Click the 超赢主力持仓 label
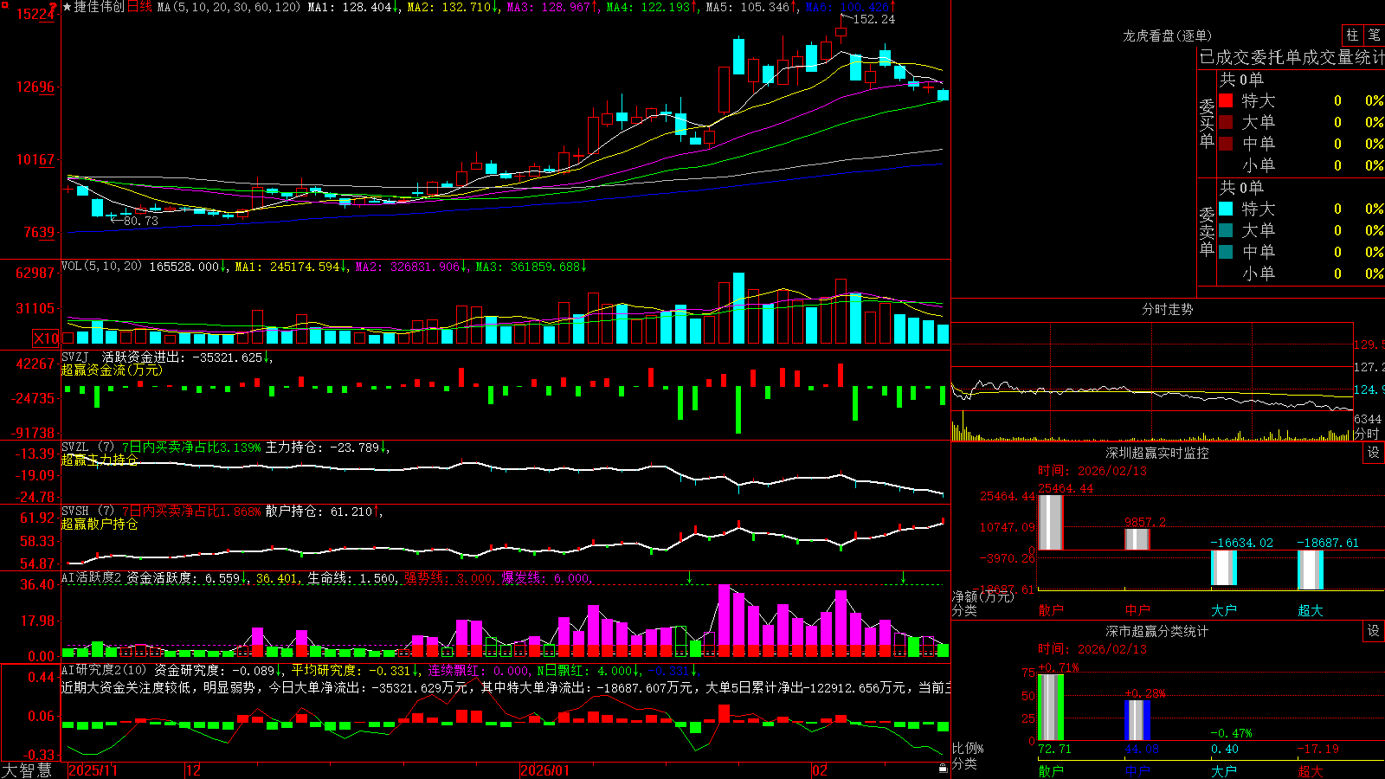 [100, 460]
